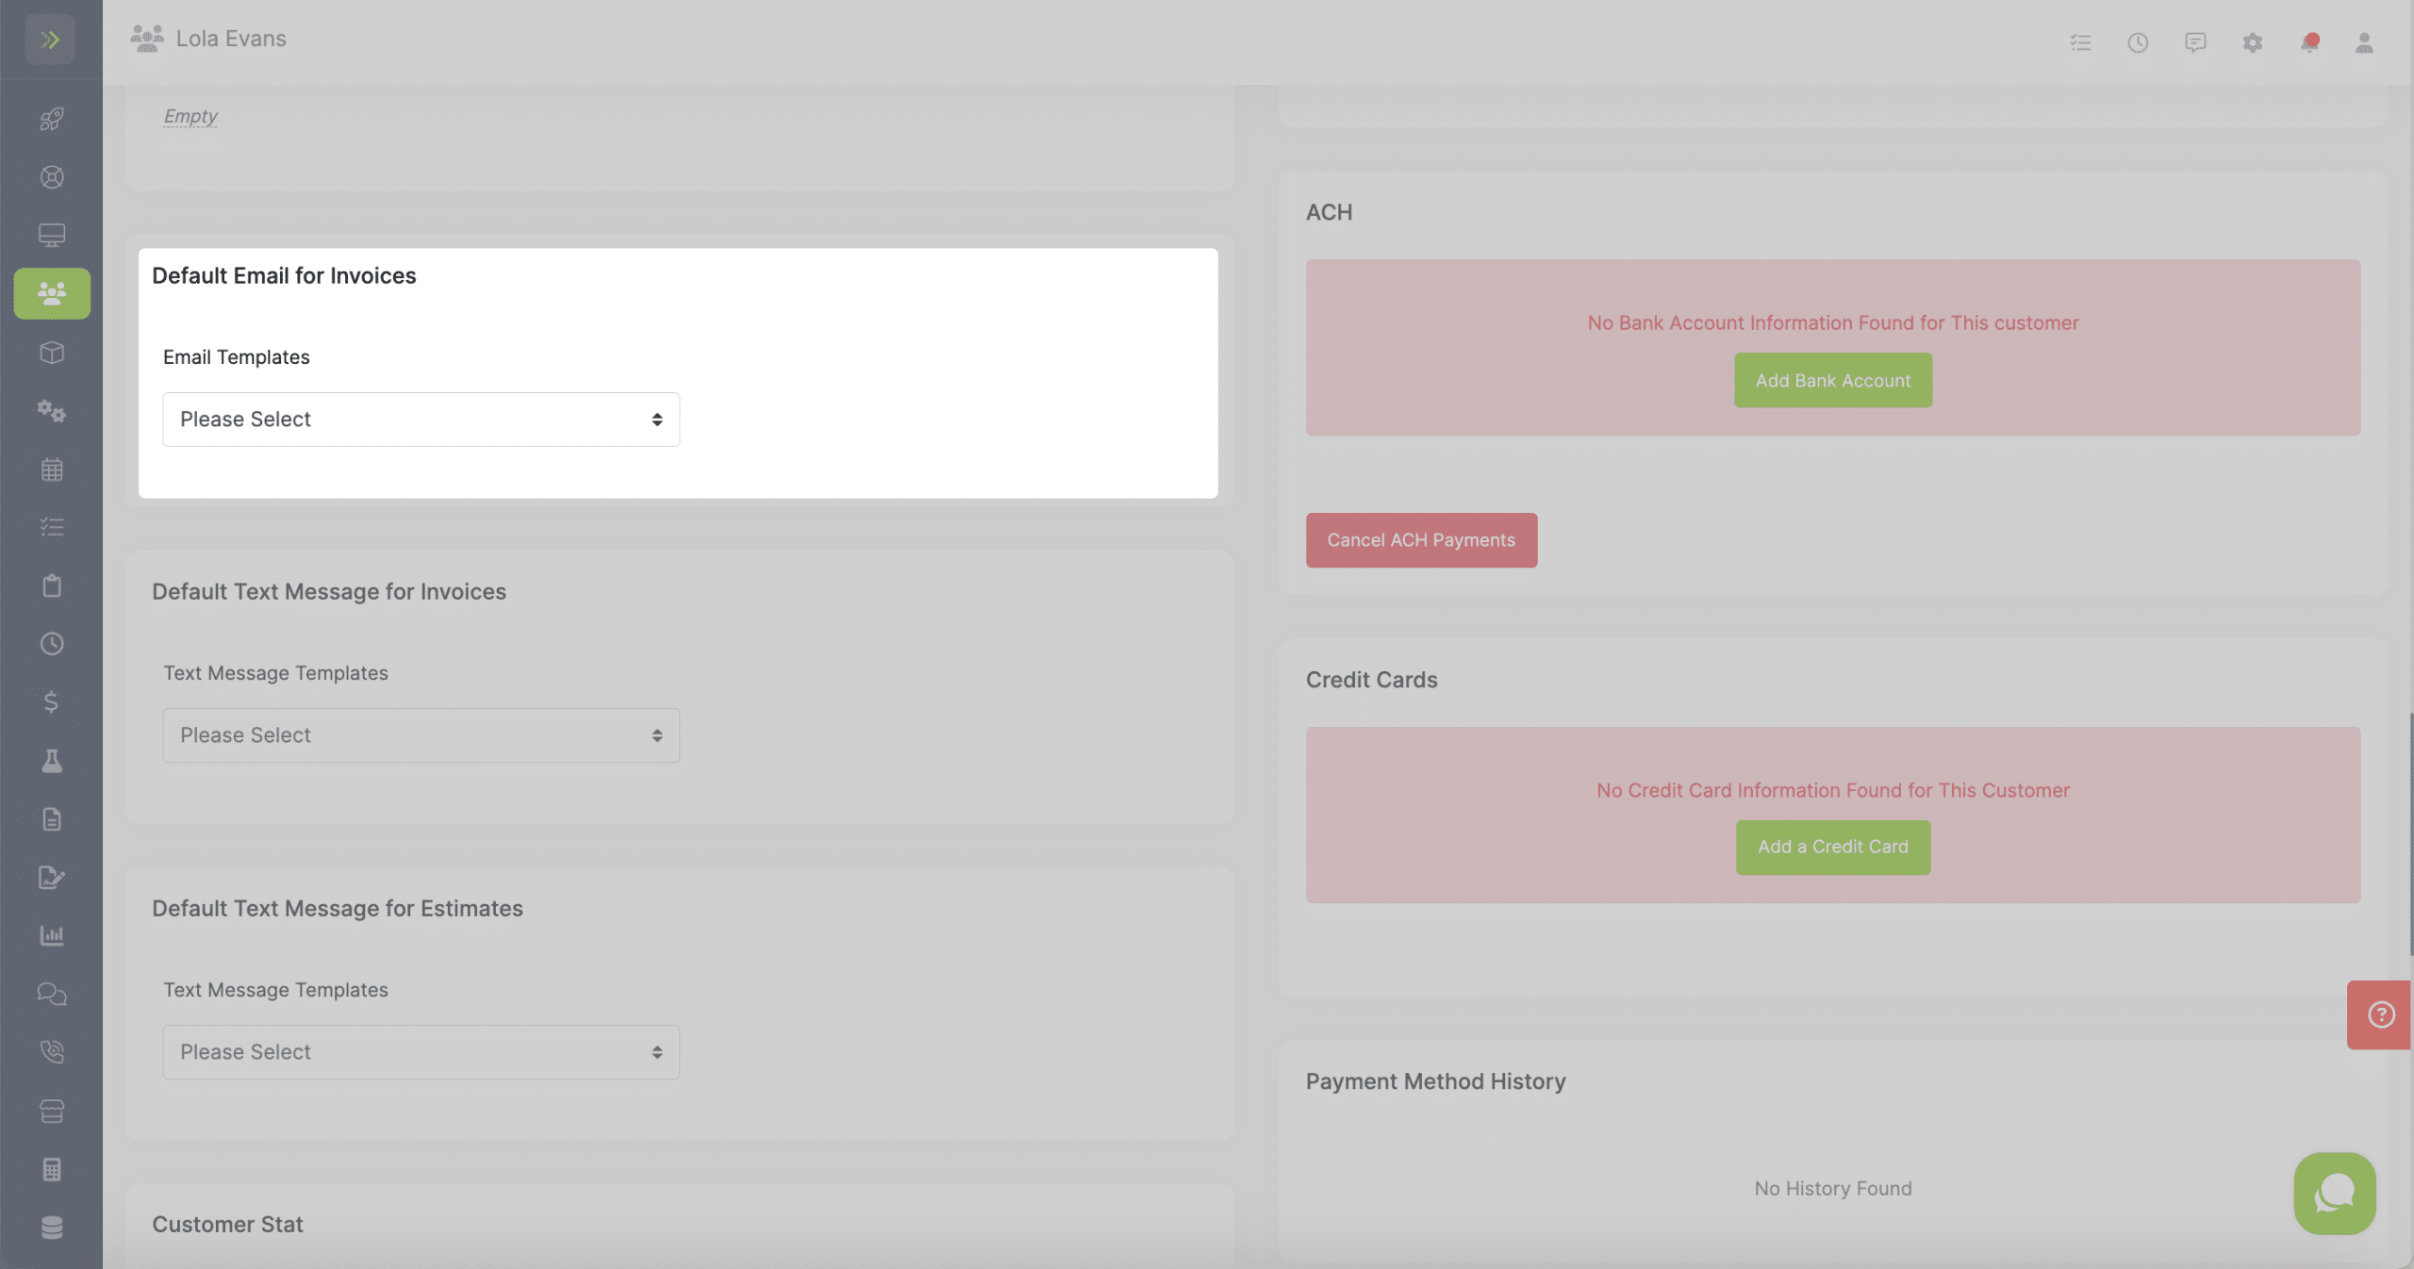Viewport: 2414px width, 1269px height.
Task: Click the Empty editable field link
Action: click(x=190, y=116)
